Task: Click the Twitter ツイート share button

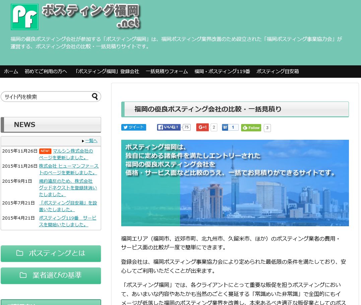Action: click(x=134, y=127)
